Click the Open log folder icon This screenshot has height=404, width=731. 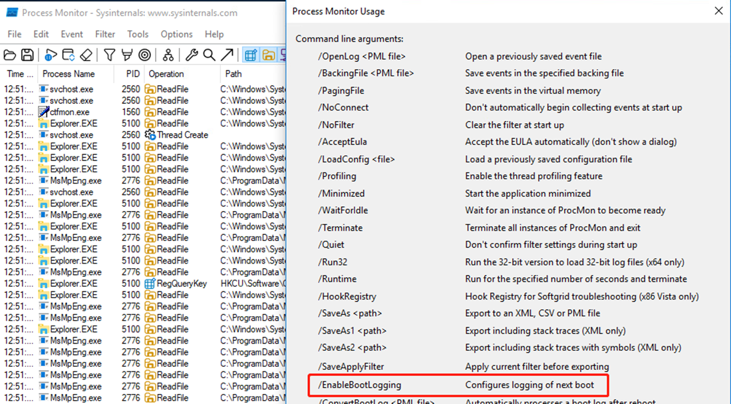(x=9, y=55)
